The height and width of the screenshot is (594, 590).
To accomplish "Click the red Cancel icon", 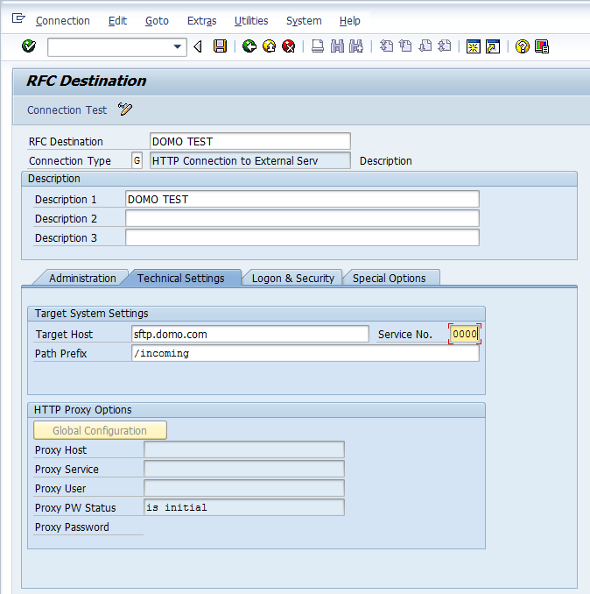I will point(288,46).
